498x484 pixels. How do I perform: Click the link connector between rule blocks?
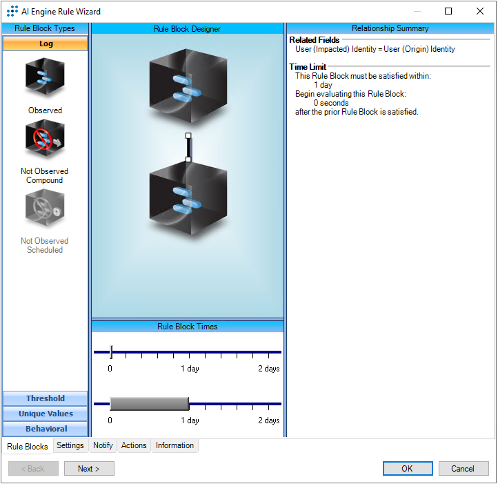188,147
